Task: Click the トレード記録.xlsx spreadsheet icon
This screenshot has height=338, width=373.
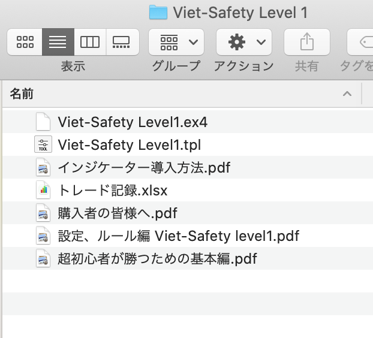Action: click(43, 190)
